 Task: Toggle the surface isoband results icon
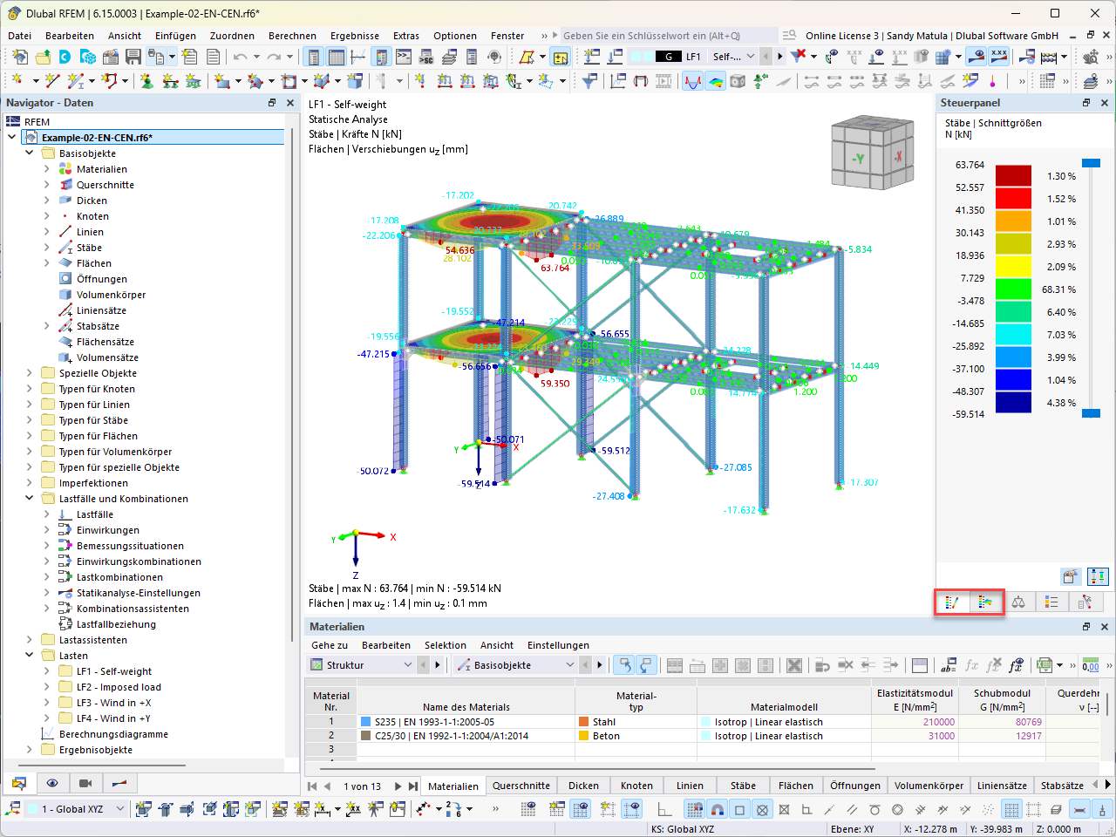(x=715, y=81)
